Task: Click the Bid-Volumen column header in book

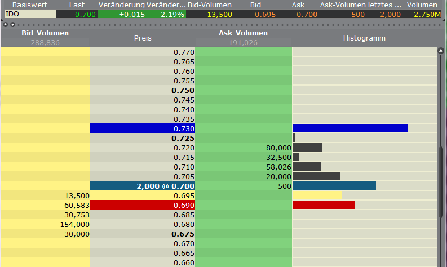Action: point(45,33)
